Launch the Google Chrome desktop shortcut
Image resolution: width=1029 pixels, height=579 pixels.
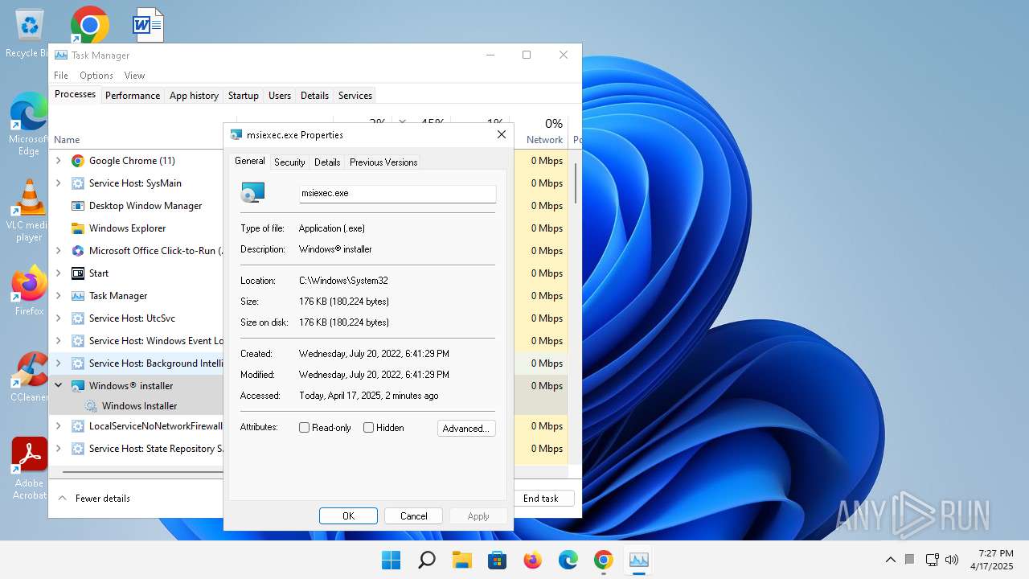[x=89, y=25]
